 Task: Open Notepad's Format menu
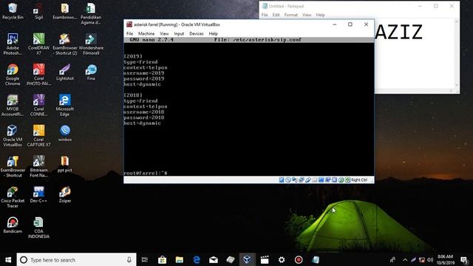click(290, 15)
